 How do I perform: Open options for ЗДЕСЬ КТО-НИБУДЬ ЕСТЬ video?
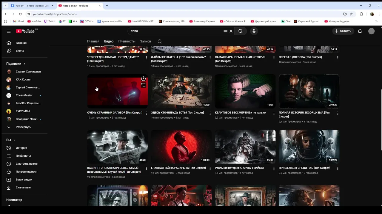(210, 113)
